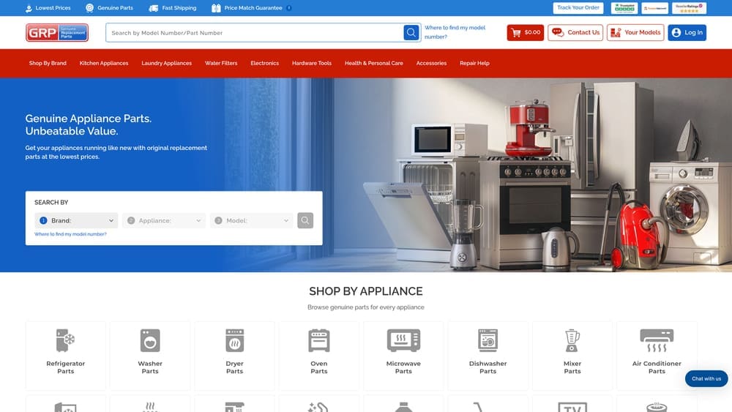Image resolution: width=732 pixels, height=412 pixels.
Task: Click the Air Conditioner Parts icon
Action: pyautogui.click(x=657, y=339)
